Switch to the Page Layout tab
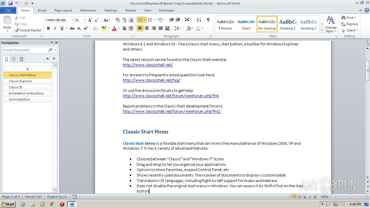The image size is (370, 208). (x=63, y=10)
